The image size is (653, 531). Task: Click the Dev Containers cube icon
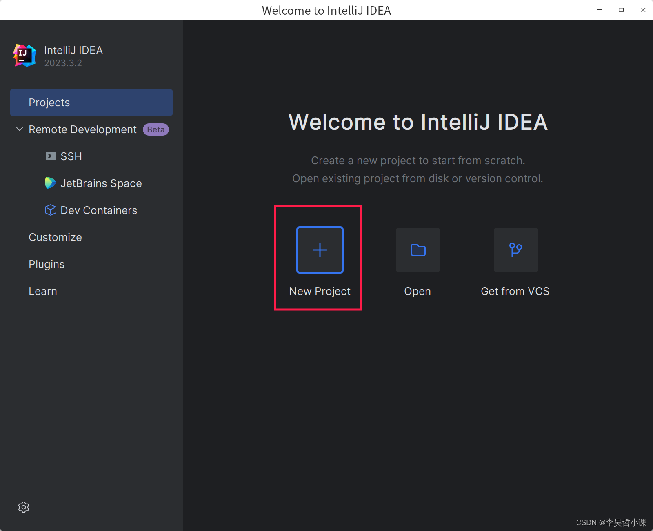[x=51, y=210]
